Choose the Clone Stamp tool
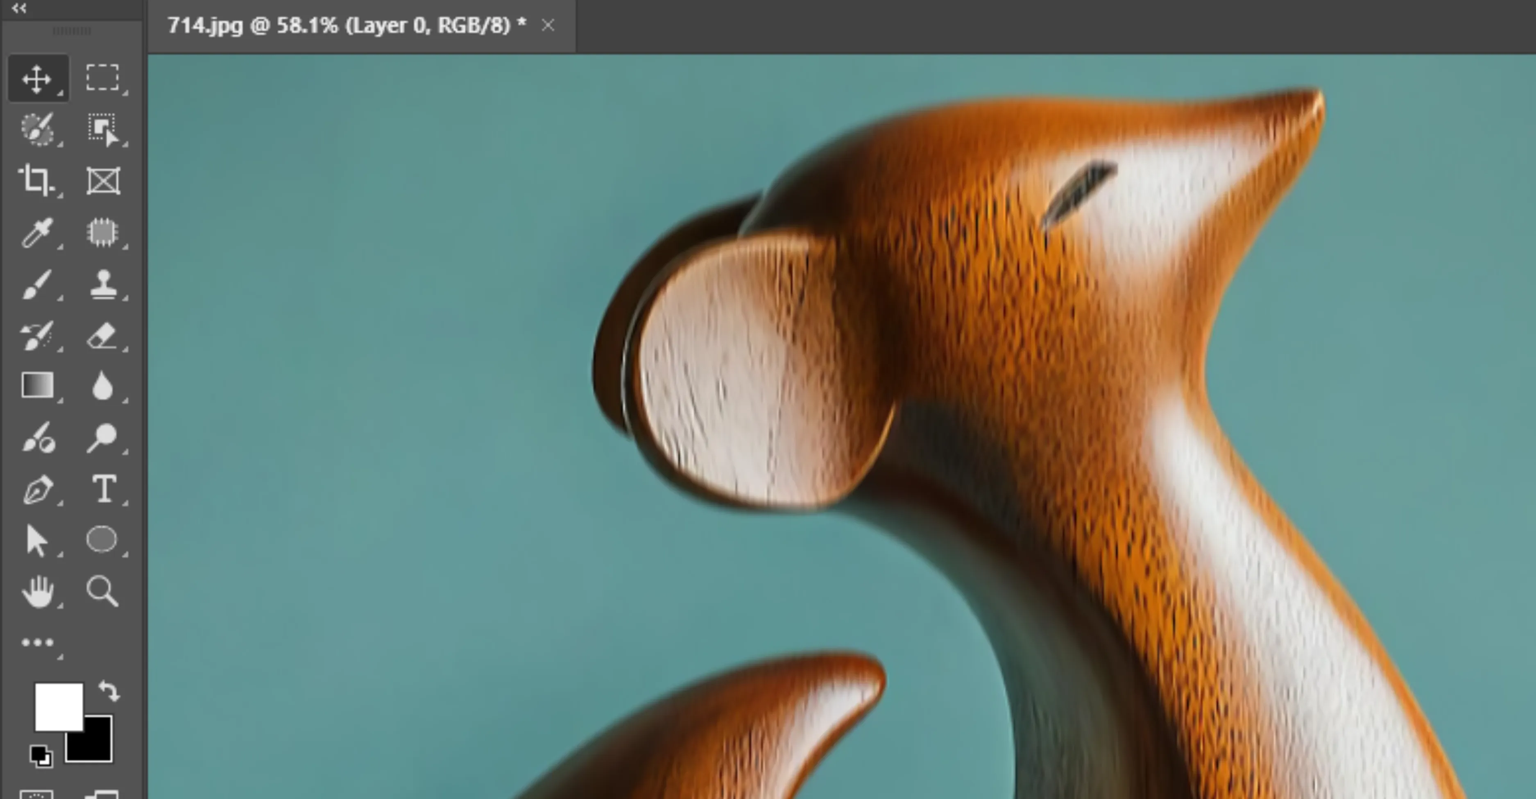Screen dimensions: 1536x799 click(x=102, y=284)
